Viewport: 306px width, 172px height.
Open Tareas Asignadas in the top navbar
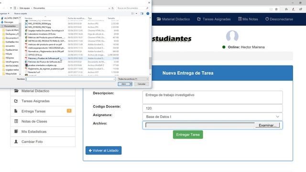click(214, 19)
